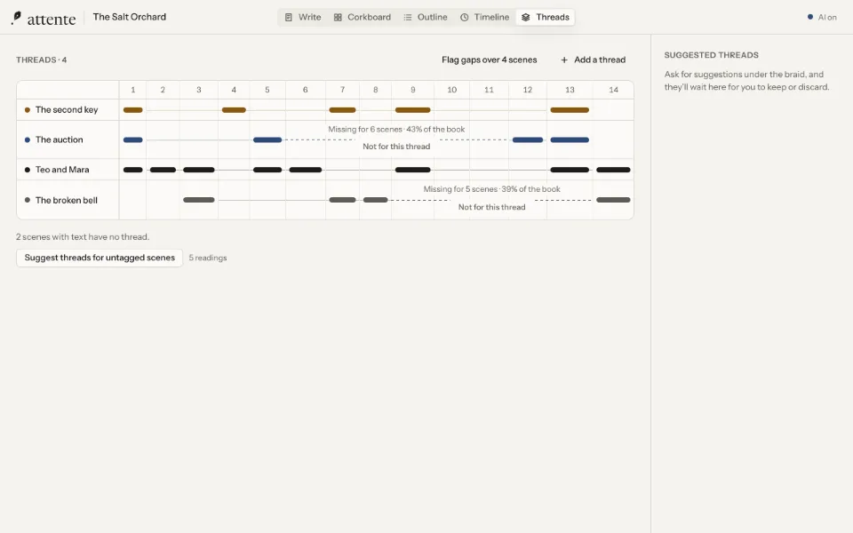Click the SUGGESTED THREADS heading

(711, 55)
